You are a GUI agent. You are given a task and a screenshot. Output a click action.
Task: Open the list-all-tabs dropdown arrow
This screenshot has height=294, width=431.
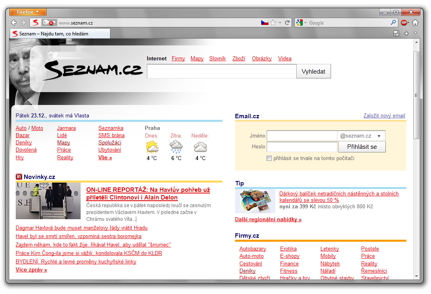(416, 33)
